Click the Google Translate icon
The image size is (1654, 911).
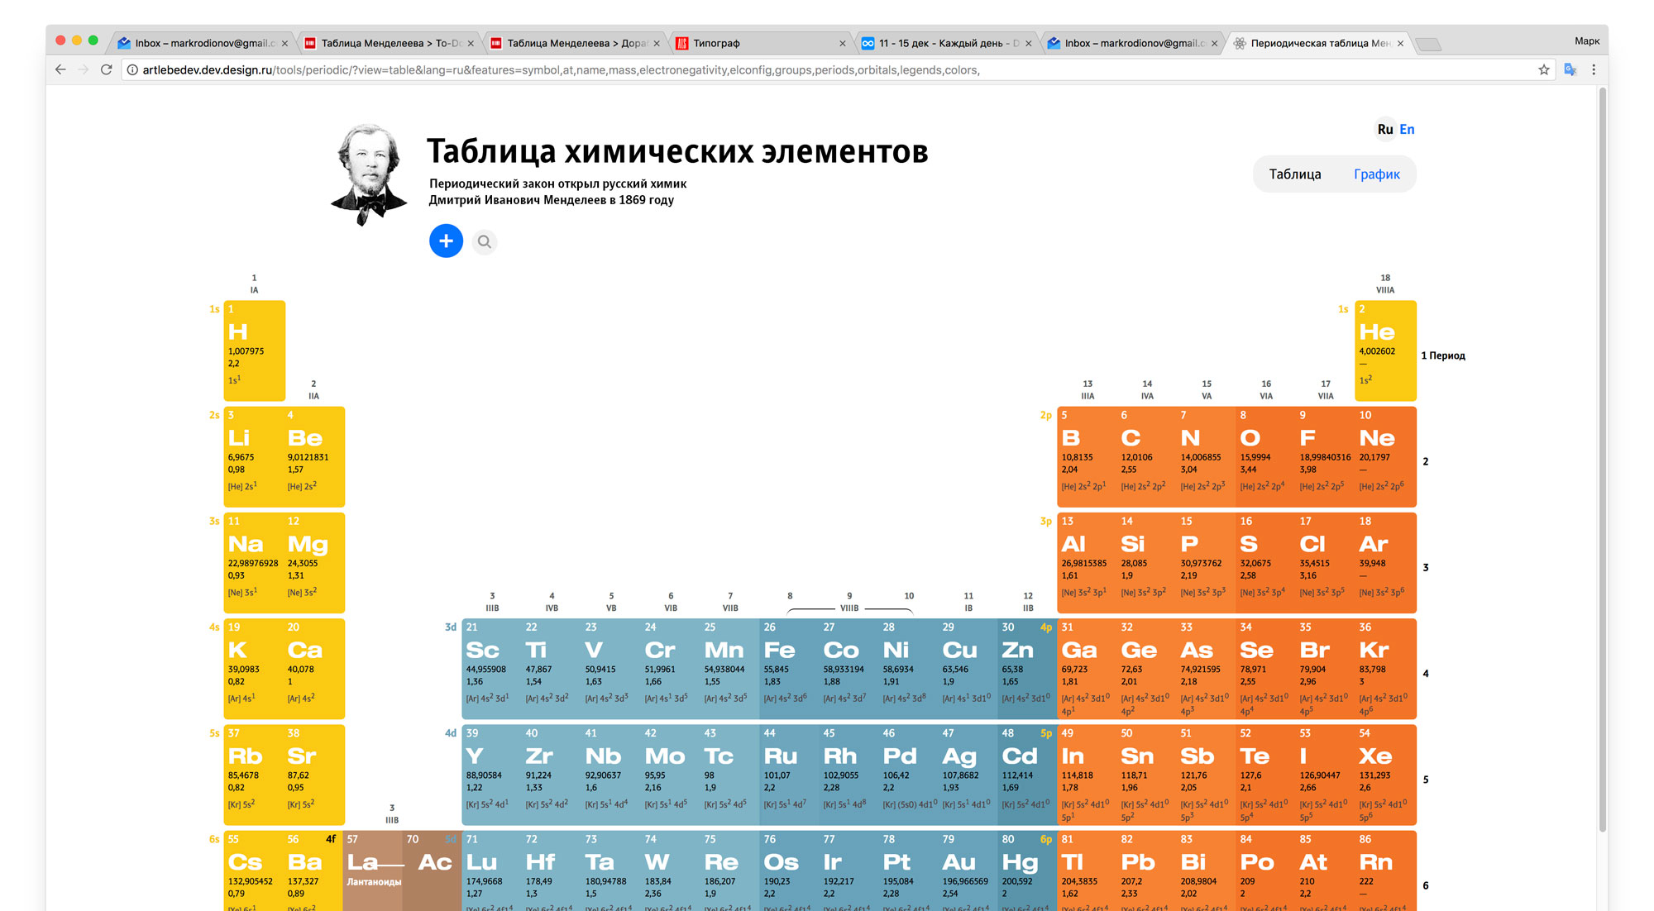pos(1570,70)
